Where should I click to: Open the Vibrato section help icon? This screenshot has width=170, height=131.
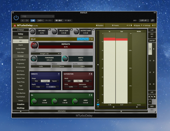click(59, 74)
